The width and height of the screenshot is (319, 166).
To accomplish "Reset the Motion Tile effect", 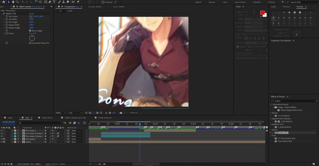I will tap(32, 14).
